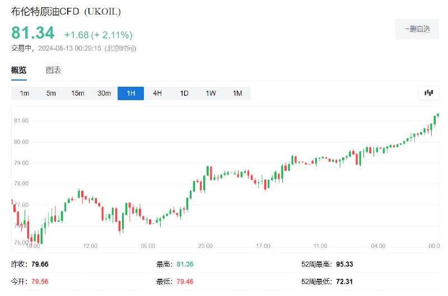This screenshot has height=296, width=448.
Task: Click the 52周最高 value 95.33
Action: click(x=344, y=264)
